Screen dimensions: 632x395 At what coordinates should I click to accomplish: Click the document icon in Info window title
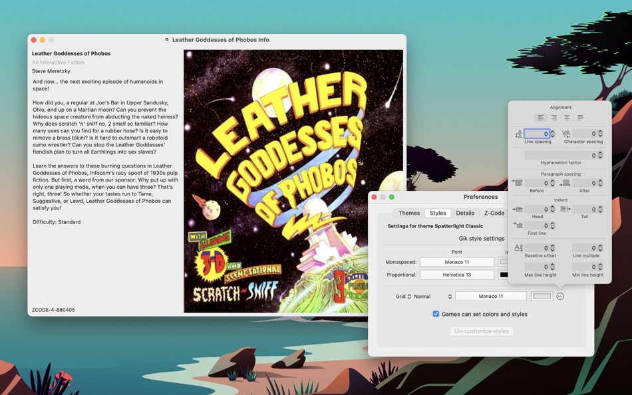[167, 39]
